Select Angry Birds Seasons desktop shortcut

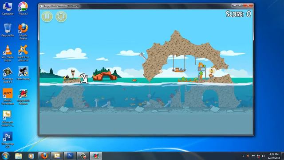[23, 97]
